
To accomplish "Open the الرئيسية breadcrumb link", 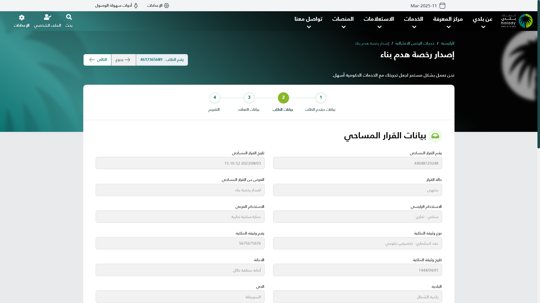I will point(447,43).
